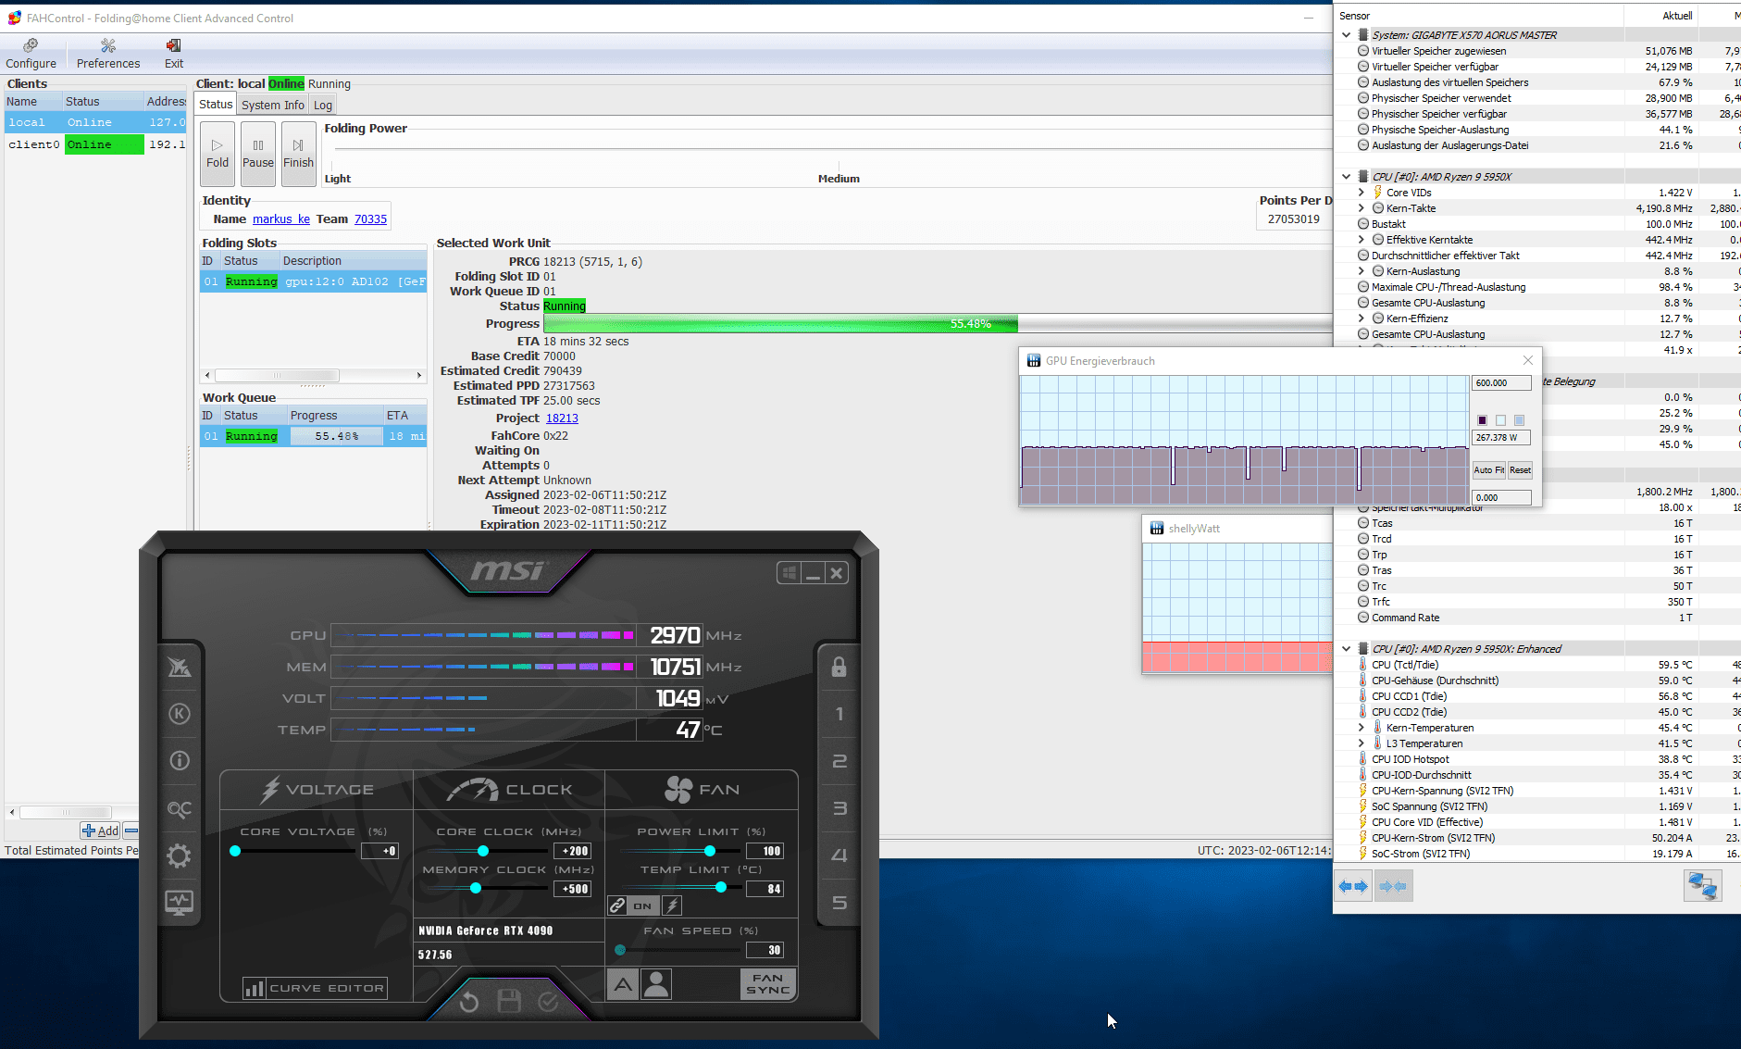Switch to the Log tab
This screenshot has width=1741, height=1049.
322,106
